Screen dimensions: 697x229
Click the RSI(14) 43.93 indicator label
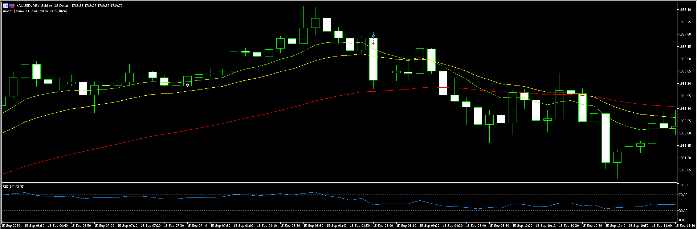pyautogui.click(x=13, y=187)
